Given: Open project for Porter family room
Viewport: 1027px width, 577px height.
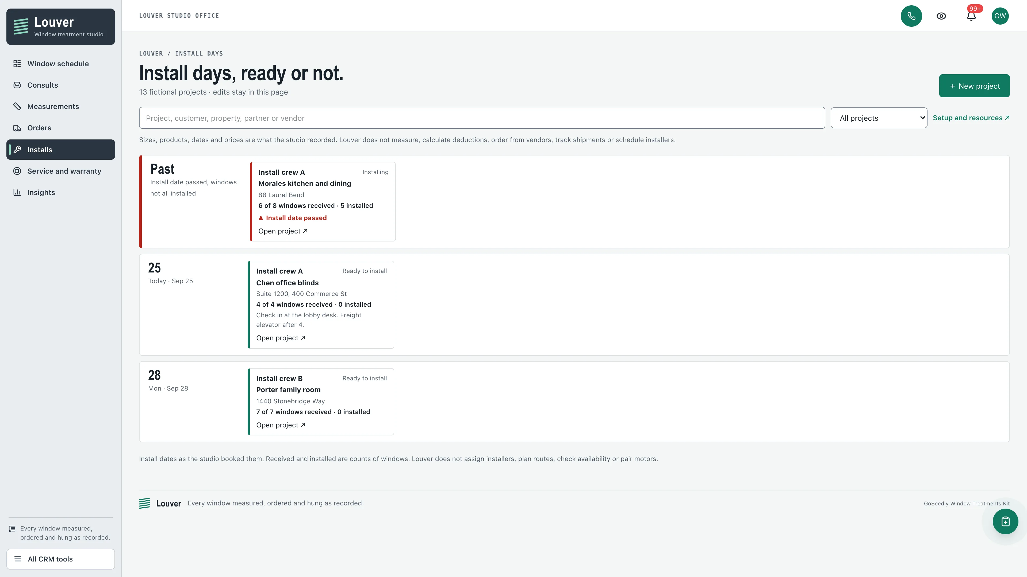Looking at the screenshot, I should click(281, 425).
